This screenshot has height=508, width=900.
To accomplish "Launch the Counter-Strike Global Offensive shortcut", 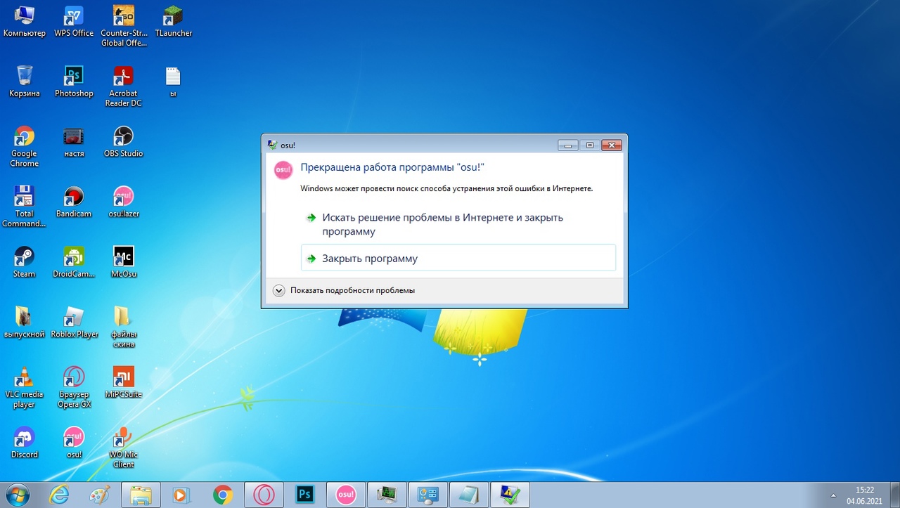I will (123, 26).
